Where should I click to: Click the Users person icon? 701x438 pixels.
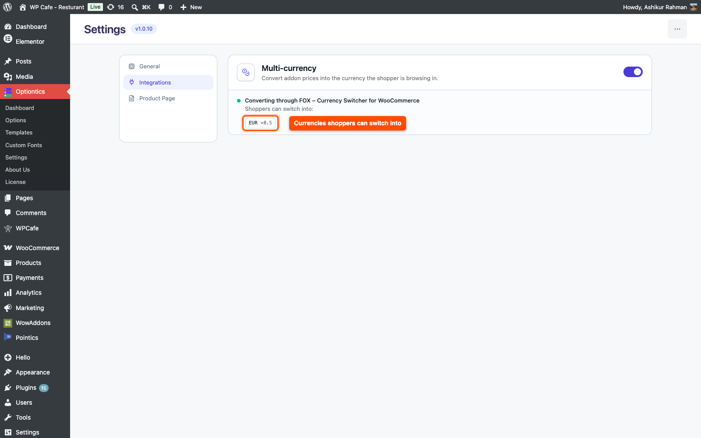(x=8, y=403)
